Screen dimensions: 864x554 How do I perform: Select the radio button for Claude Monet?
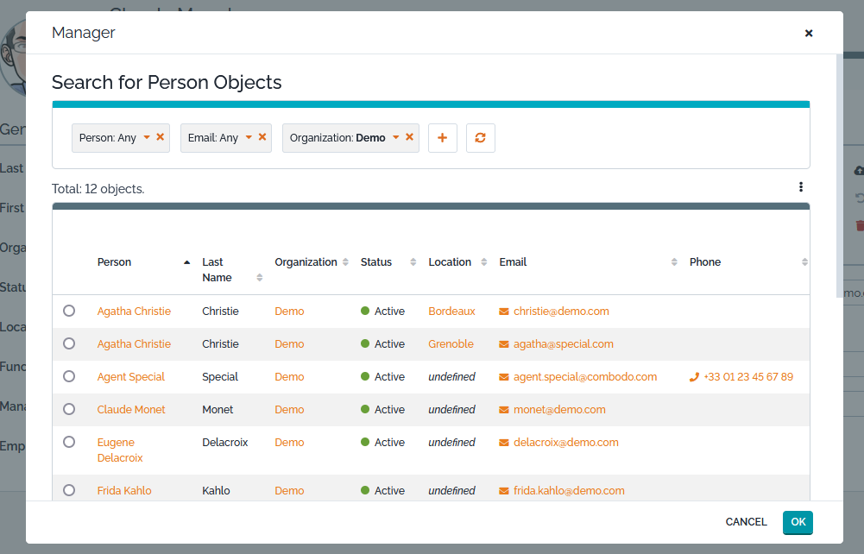click(69, 409)
